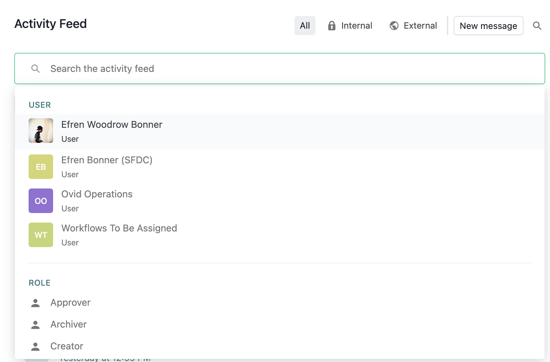
Task: Click Efren Woodrow Bonner's profile photo
Action: click(x=41, y=131)
